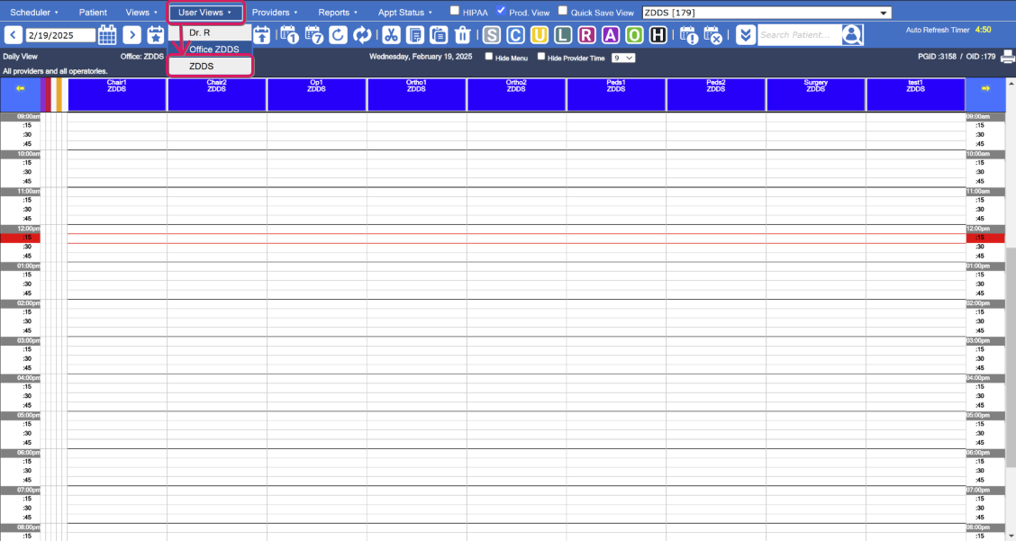Check the Hide Provider Time checkbox
Image resolution: width=1016 pixels, height=541 pixels.
coord(540,56)
